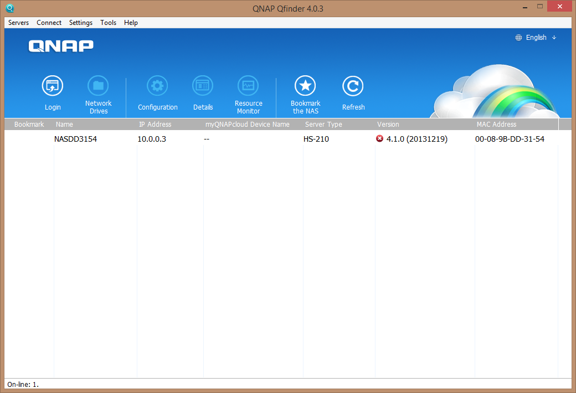Open Network Drives from the toolbar

(98, 86)
